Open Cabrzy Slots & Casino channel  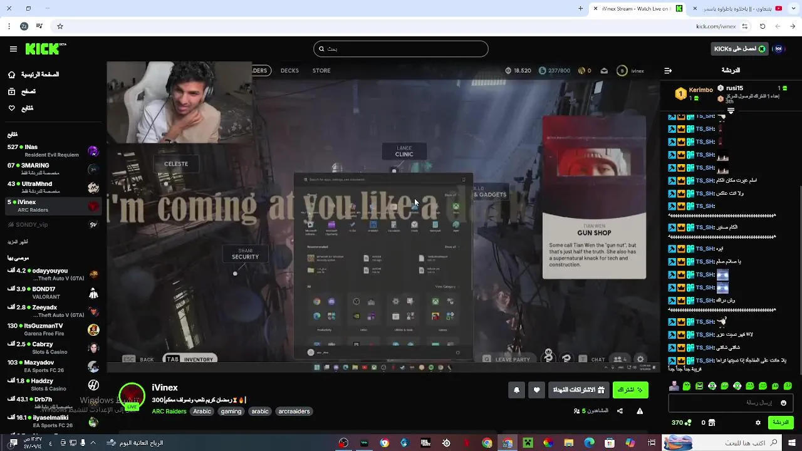point(53,348)
